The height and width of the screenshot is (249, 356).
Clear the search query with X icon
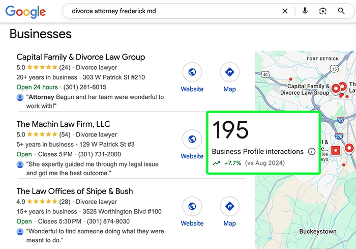pos(285,11)
